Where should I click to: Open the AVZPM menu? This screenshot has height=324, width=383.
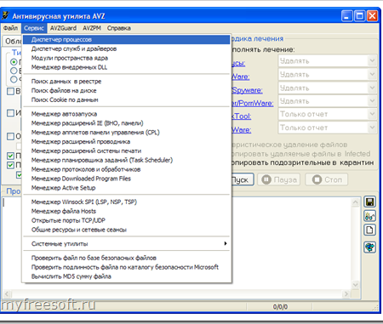point(92,28)
